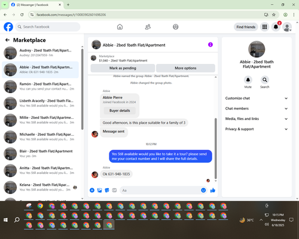Mute the chat using bell icon
Screen dimensions: 299x239
click(x=248, y=80)
